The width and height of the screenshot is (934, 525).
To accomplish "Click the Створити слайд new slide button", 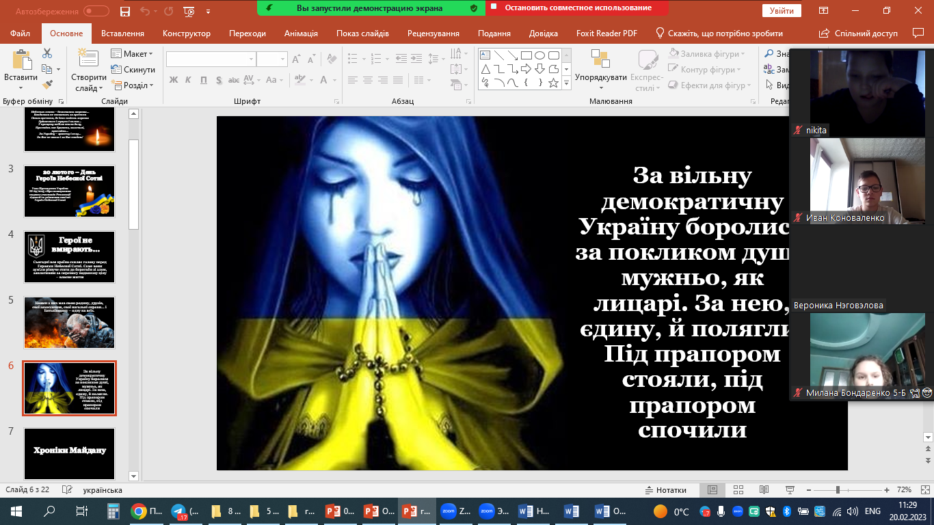I will pos(88,70).
